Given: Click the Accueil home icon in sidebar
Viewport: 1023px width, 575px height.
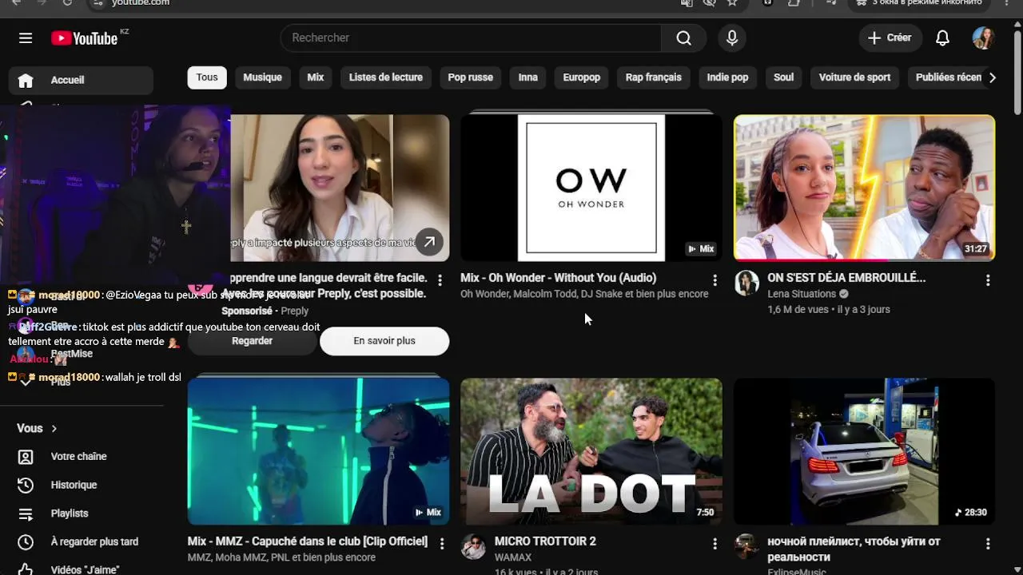Looking at the screenshot, I should pyautogui.click(x=26, y=80).
